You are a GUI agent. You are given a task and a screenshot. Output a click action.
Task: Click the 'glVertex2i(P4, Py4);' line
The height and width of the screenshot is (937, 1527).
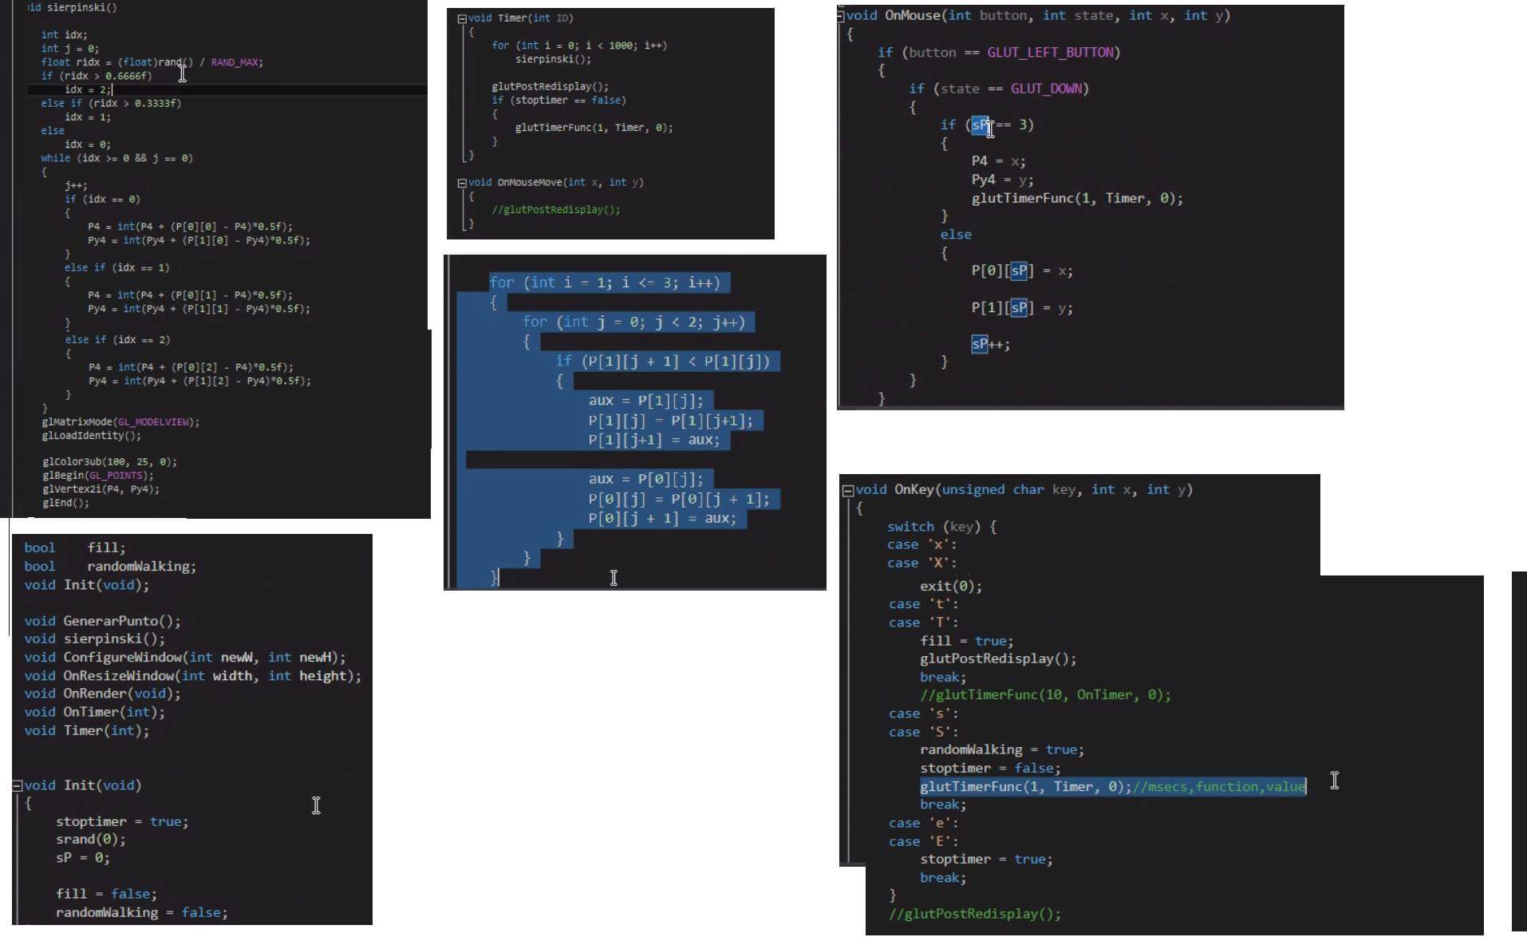coord(101,489)
